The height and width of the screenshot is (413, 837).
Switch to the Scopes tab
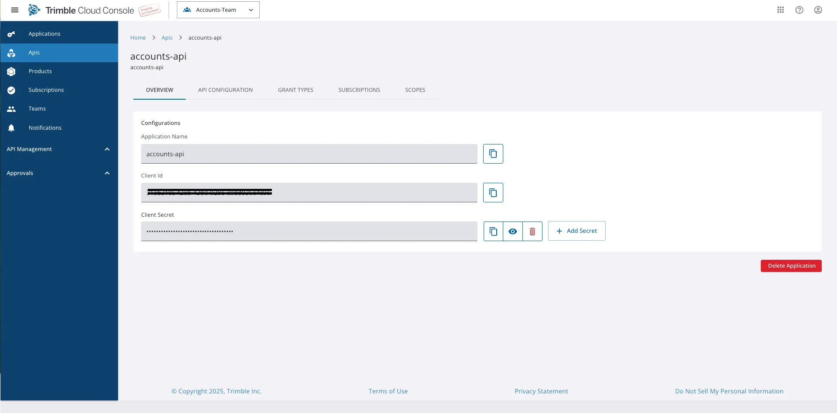pos(415,90)
